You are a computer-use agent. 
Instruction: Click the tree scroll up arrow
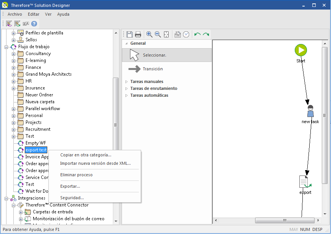point(116,33)
